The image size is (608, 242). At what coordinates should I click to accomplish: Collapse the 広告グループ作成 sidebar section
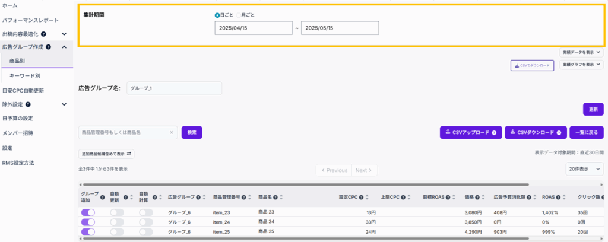[x=64, y=47]
